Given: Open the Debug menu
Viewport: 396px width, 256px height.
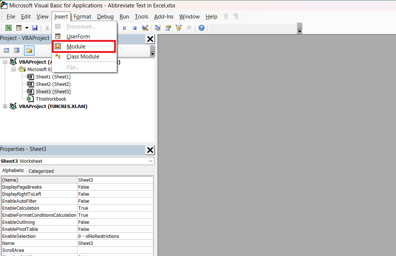Looking at the screenshot, I should (105, 17).
